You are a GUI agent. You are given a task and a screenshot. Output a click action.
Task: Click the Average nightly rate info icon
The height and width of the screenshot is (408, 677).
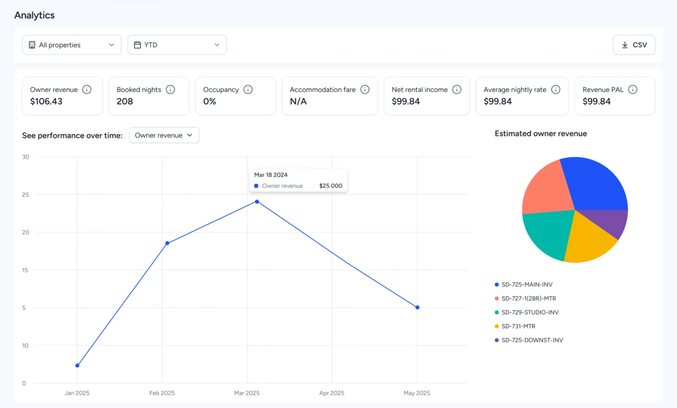click(x=556, y=89)
